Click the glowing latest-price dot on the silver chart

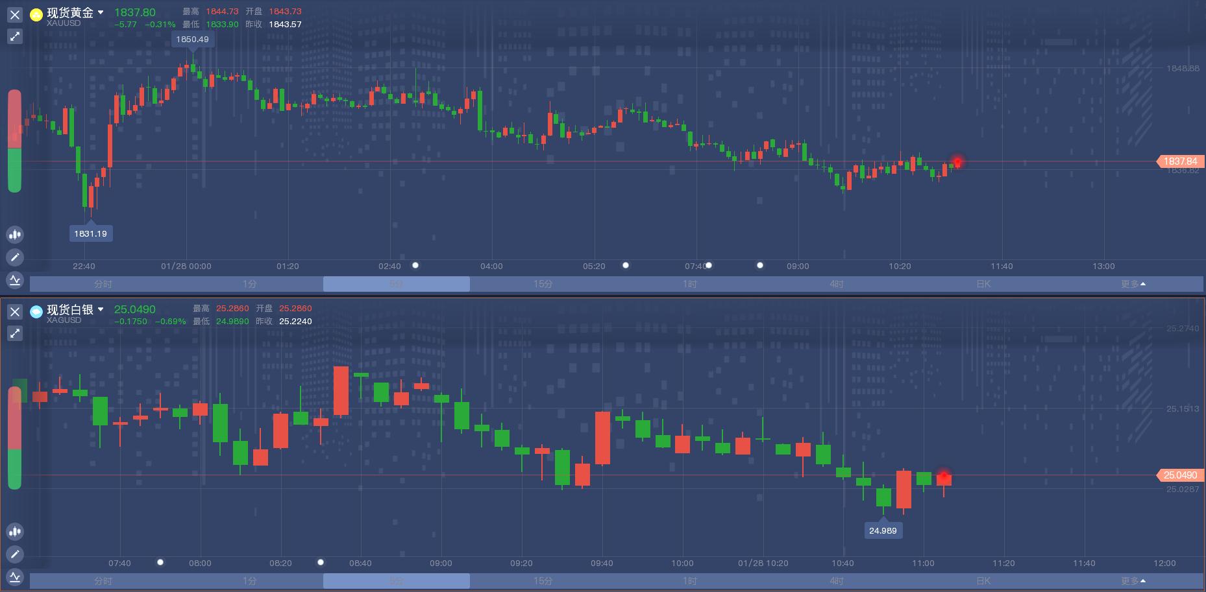point(944,476)
